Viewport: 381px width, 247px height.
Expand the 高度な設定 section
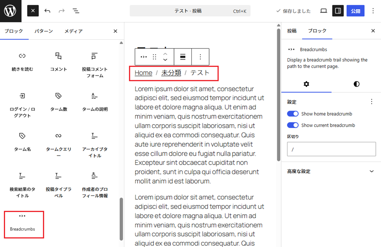click(331, 171)
